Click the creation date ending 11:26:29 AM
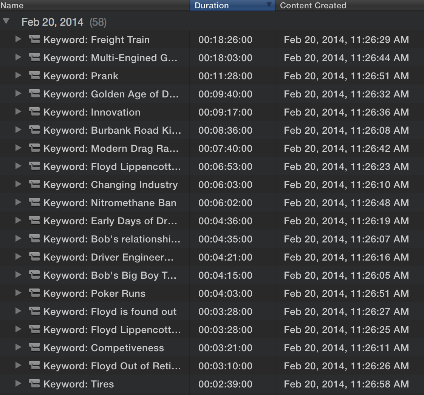 347,40
